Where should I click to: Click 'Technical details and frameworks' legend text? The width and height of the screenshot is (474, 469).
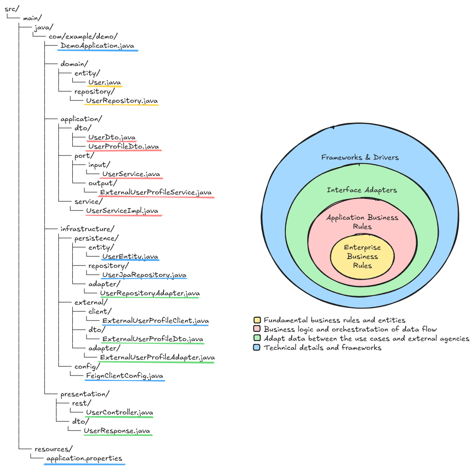tap(322, 348)
